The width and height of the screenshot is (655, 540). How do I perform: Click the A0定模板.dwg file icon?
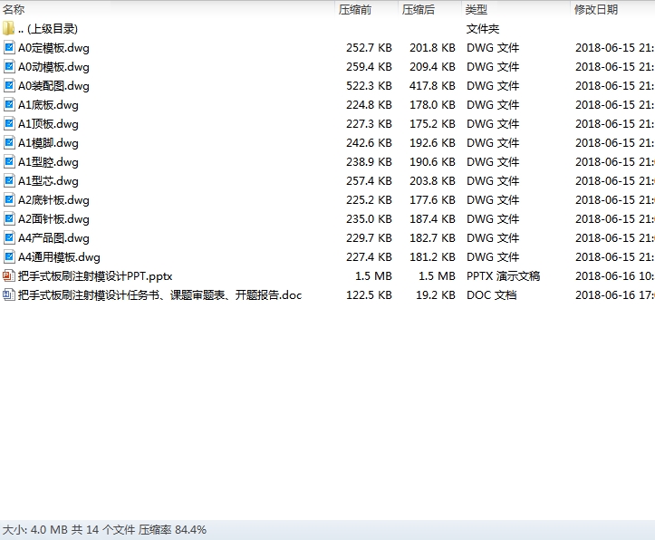point(9,48)
